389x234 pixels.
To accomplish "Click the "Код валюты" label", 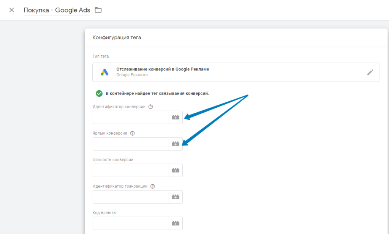I will (104, 213).
